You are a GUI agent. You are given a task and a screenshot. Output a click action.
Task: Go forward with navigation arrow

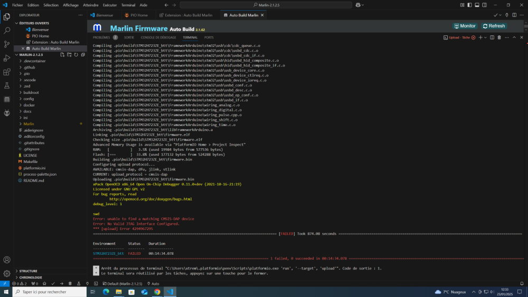(x=174, y=5)
